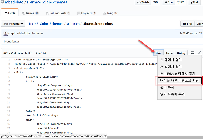The width and height of the screenshot is (203, 139).
Task: Click the value 0.20392157137393951 line
Action: 59,98
